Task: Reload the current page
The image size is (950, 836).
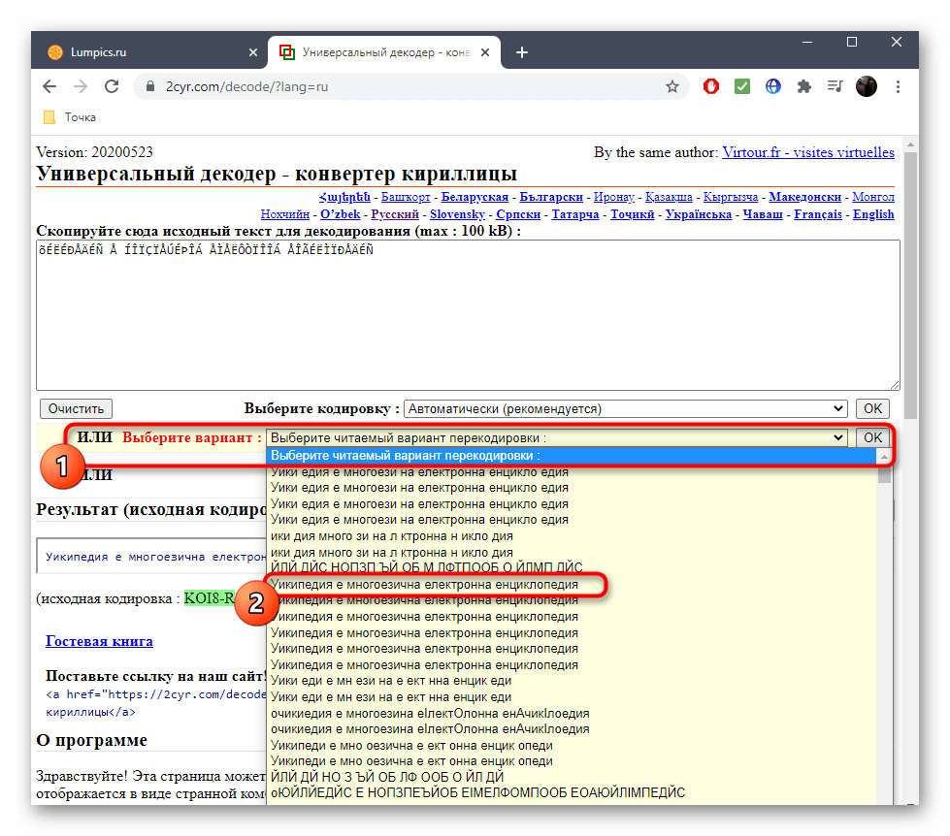Action: click(x=112, y=86)
